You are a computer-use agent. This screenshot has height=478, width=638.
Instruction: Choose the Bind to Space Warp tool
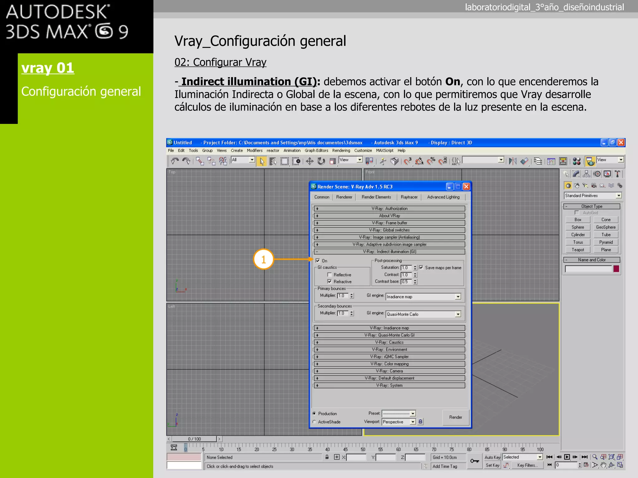[223, 161]
